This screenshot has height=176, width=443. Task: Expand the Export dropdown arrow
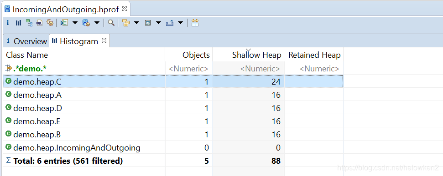click(x=181, y=23)
